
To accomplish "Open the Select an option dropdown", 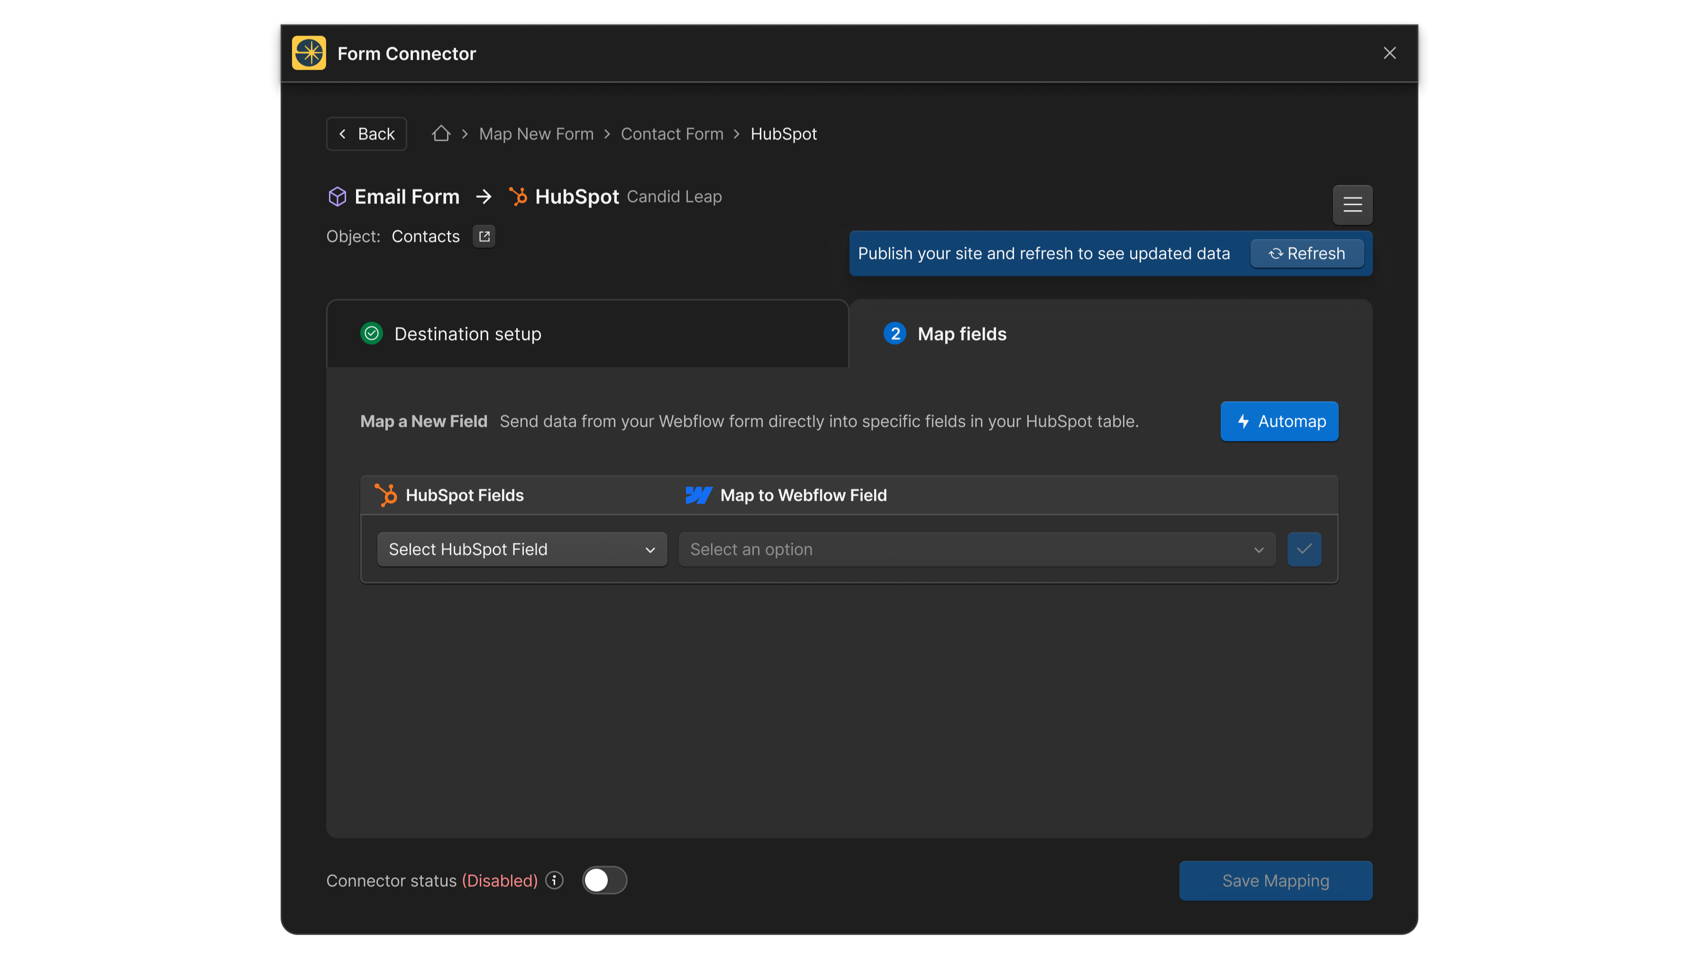I will 976,549.
